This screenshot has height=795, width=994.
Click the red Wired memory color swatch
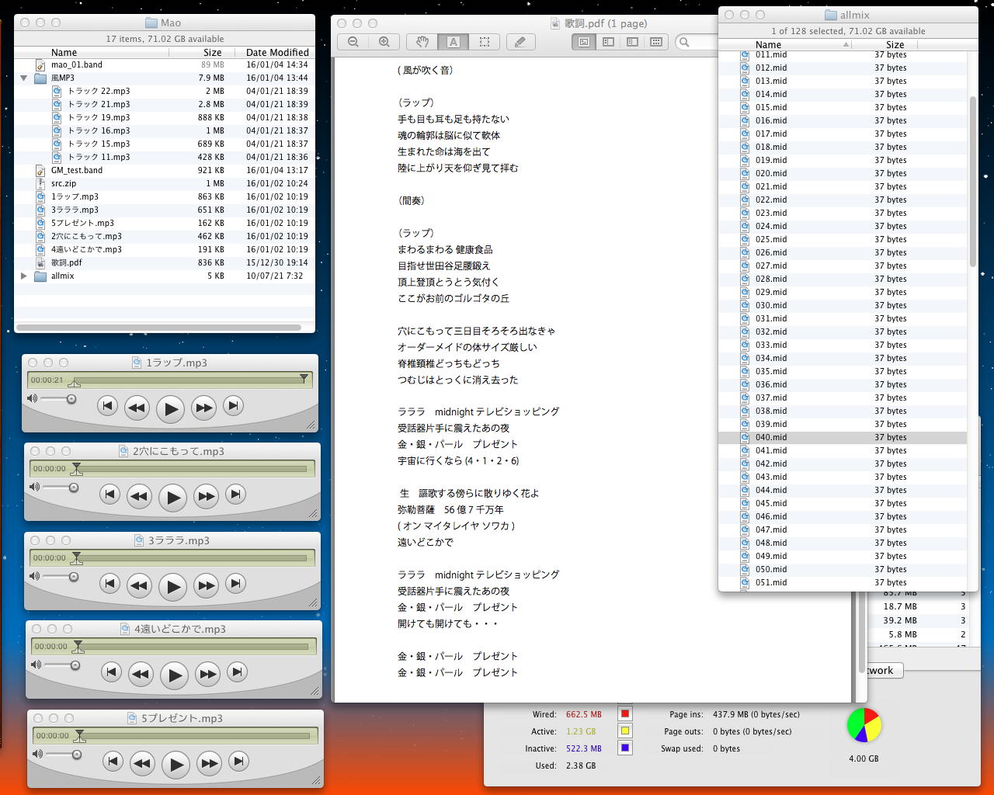point(625,713)
